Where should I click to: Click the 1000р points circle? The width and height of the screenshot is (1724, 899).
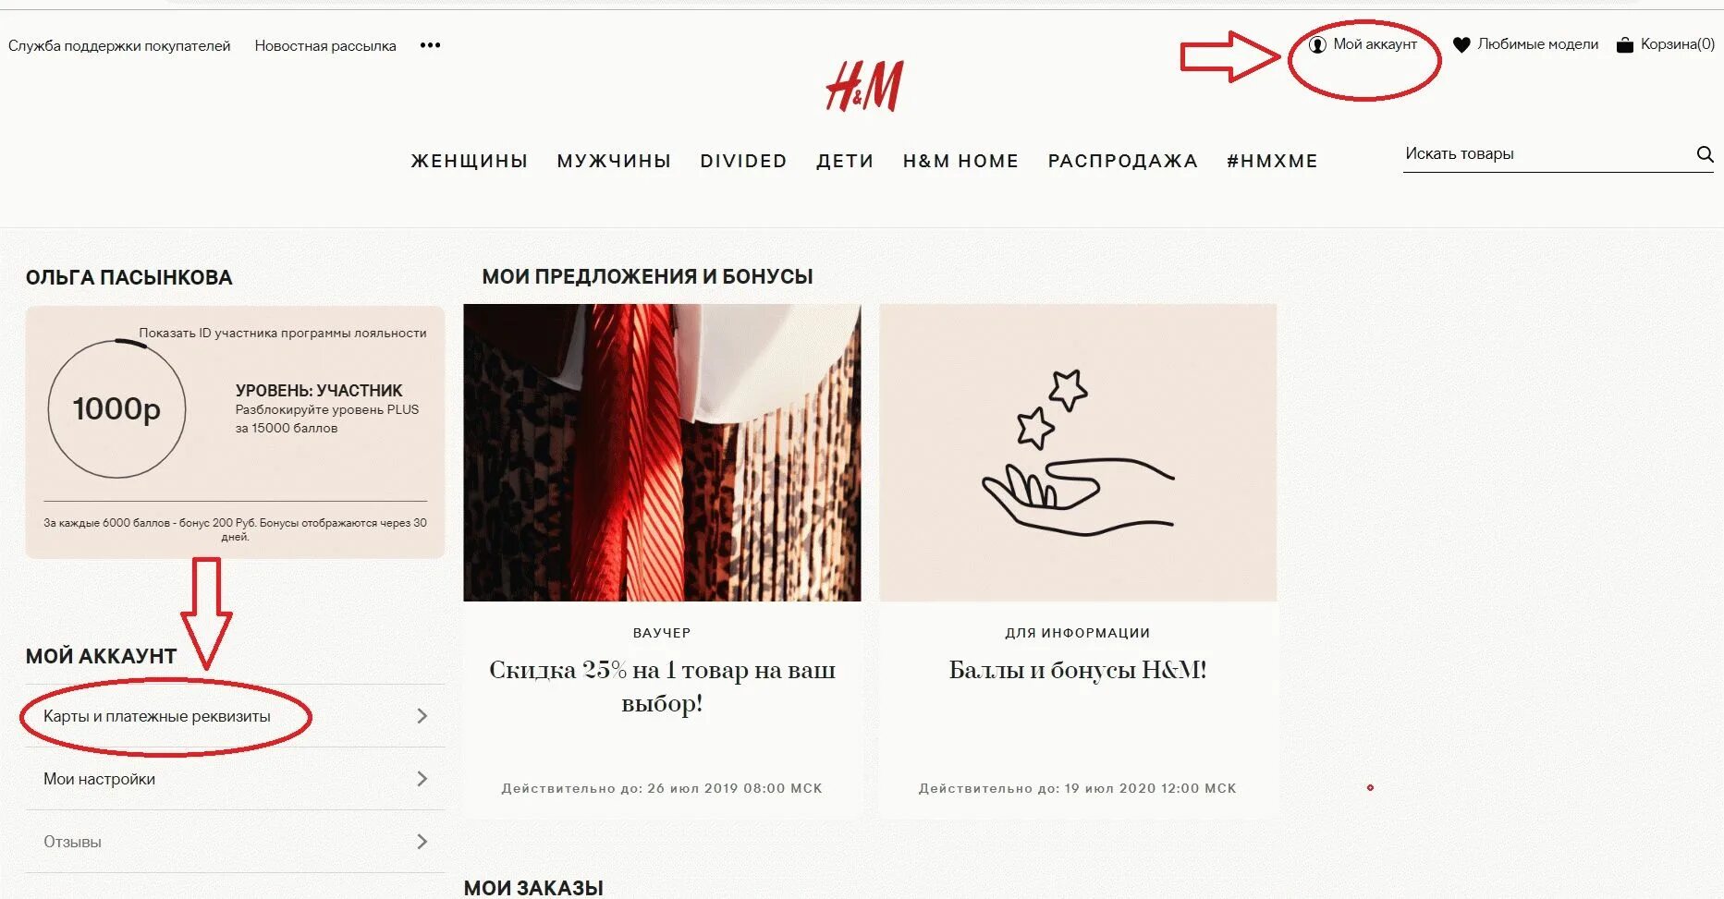(x=116, y=408)
